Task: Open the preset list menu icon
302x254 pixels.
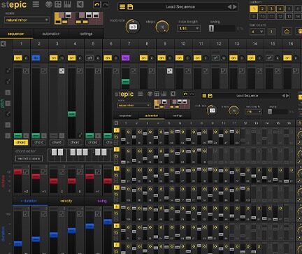Action: [x=122, y=7]
